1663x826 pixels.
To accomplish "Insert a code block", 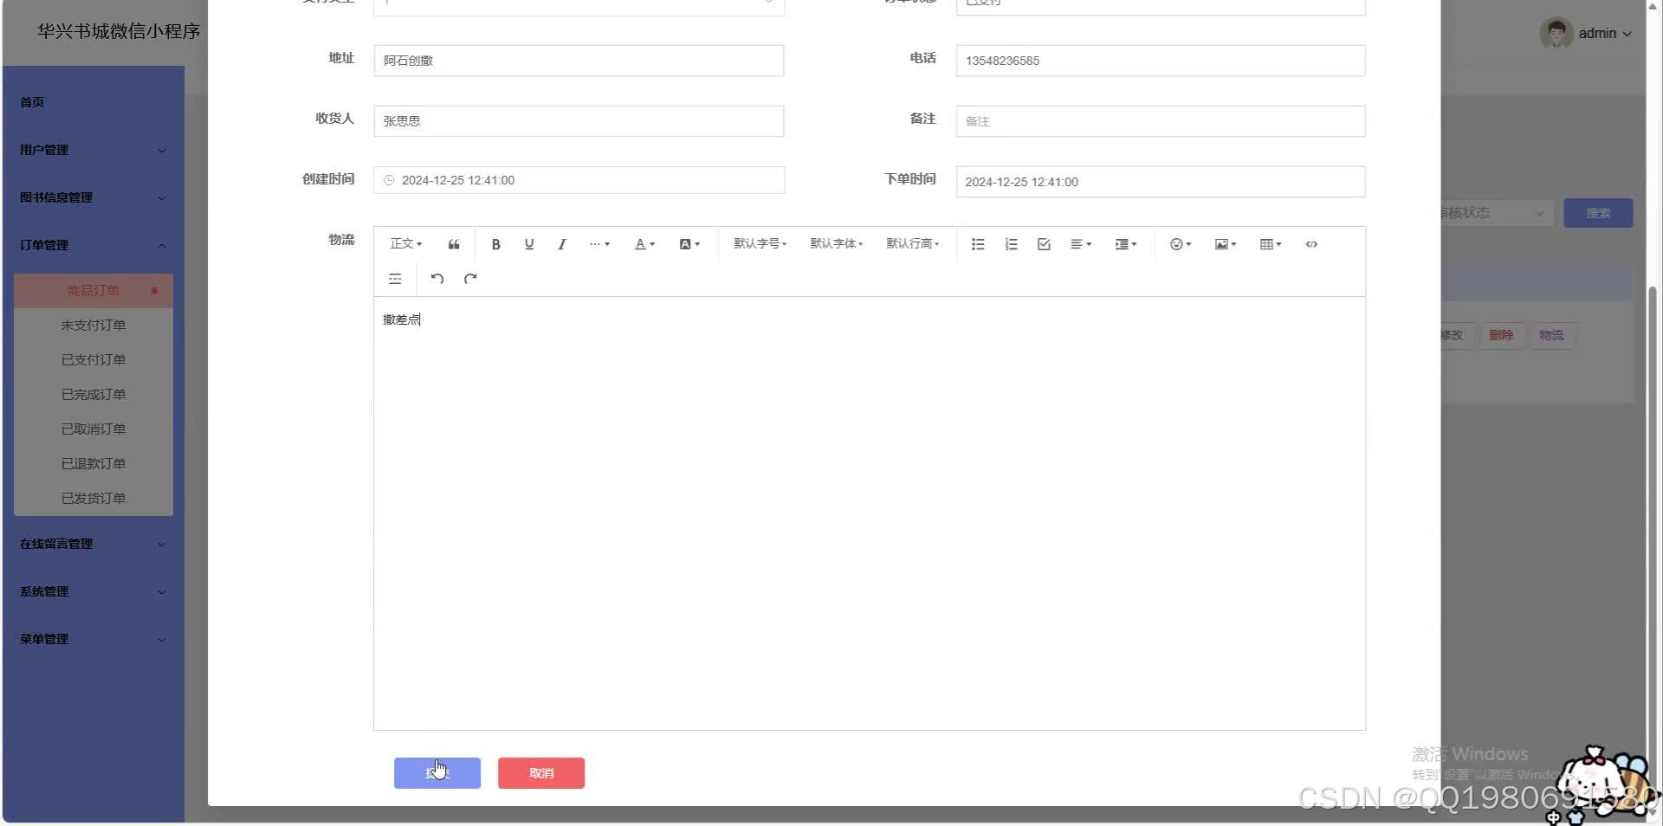I will [x=1311, y=244].
